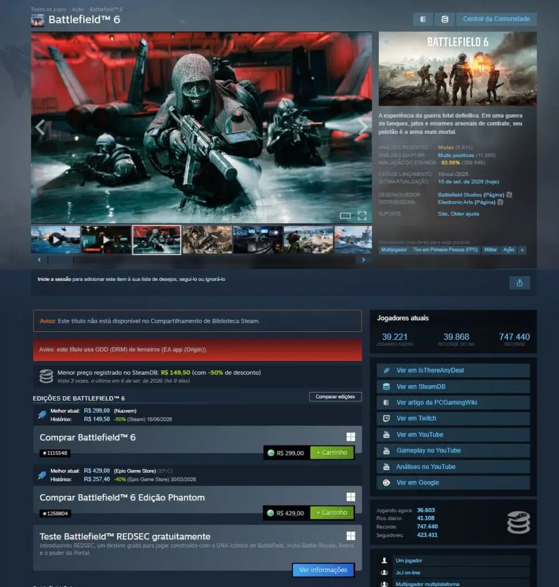559x587 pixels.
Task: Click IsThereAnyDeal tag icon above Comprar Battlefield 6
Action: tap(42, 415)
